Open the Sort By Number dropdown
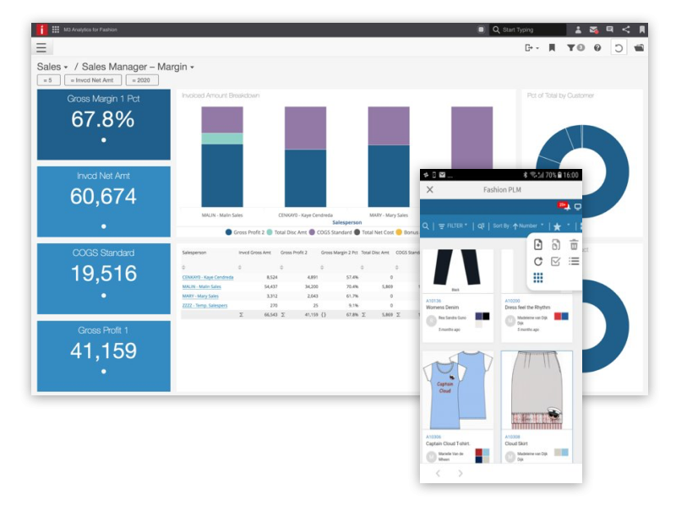The height and width of the screenshot is (506, 676). coord(518,226)
